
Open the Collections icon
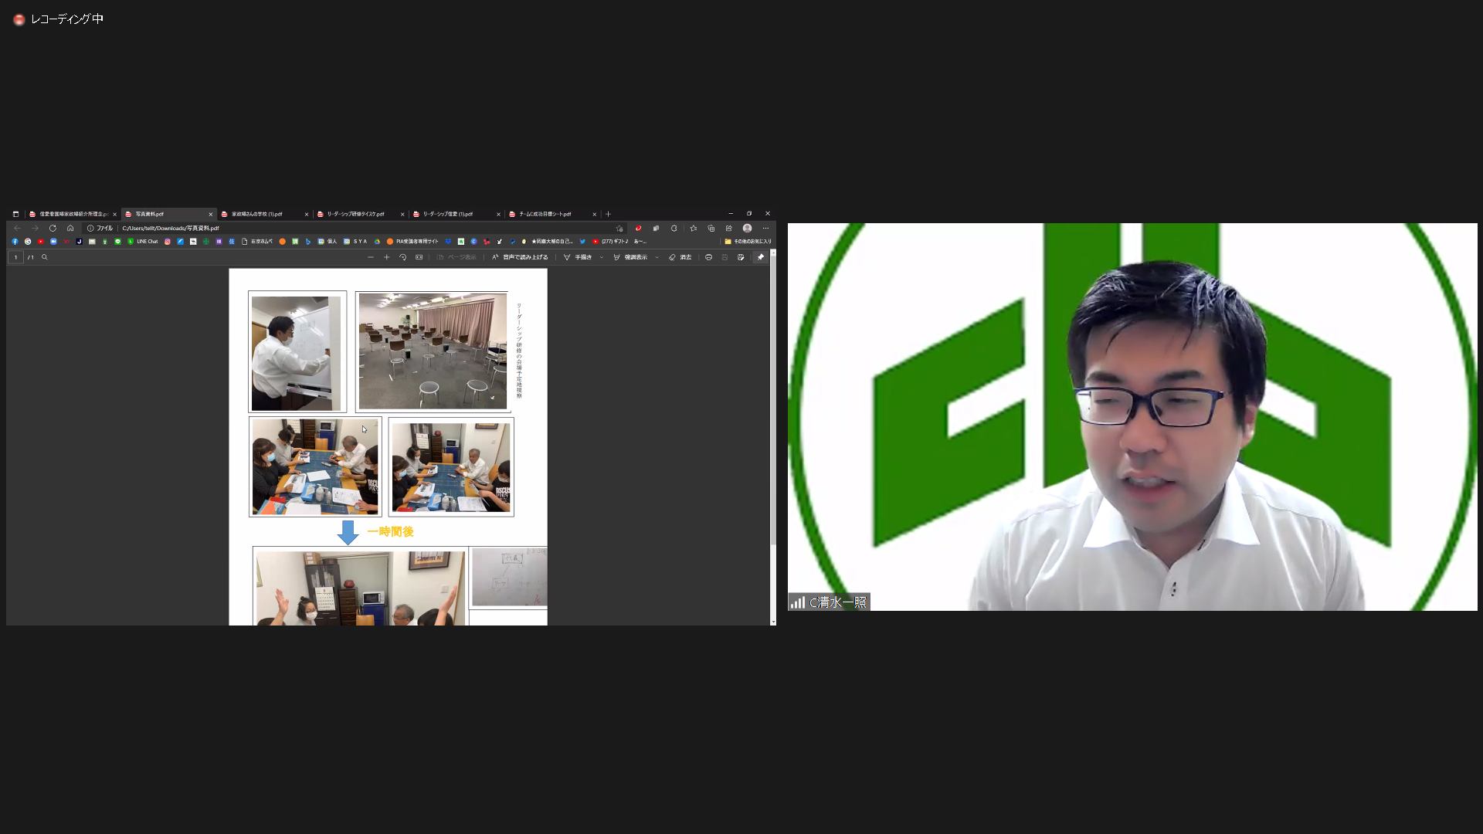tap(711, 228)
